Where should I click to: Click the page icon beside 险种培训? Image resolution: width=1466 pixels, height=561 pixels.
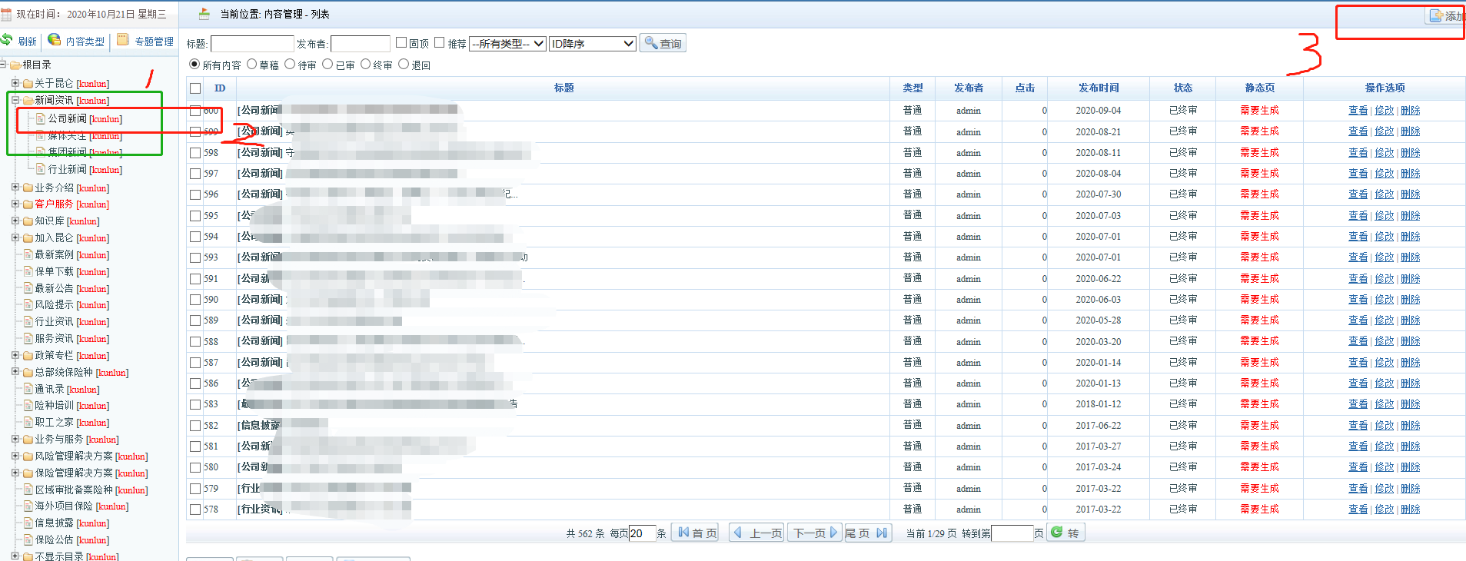(28, 406)
